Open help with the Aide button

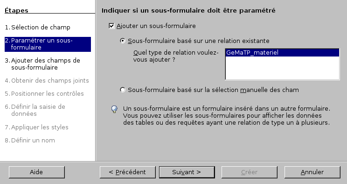[x=37, y=172]
